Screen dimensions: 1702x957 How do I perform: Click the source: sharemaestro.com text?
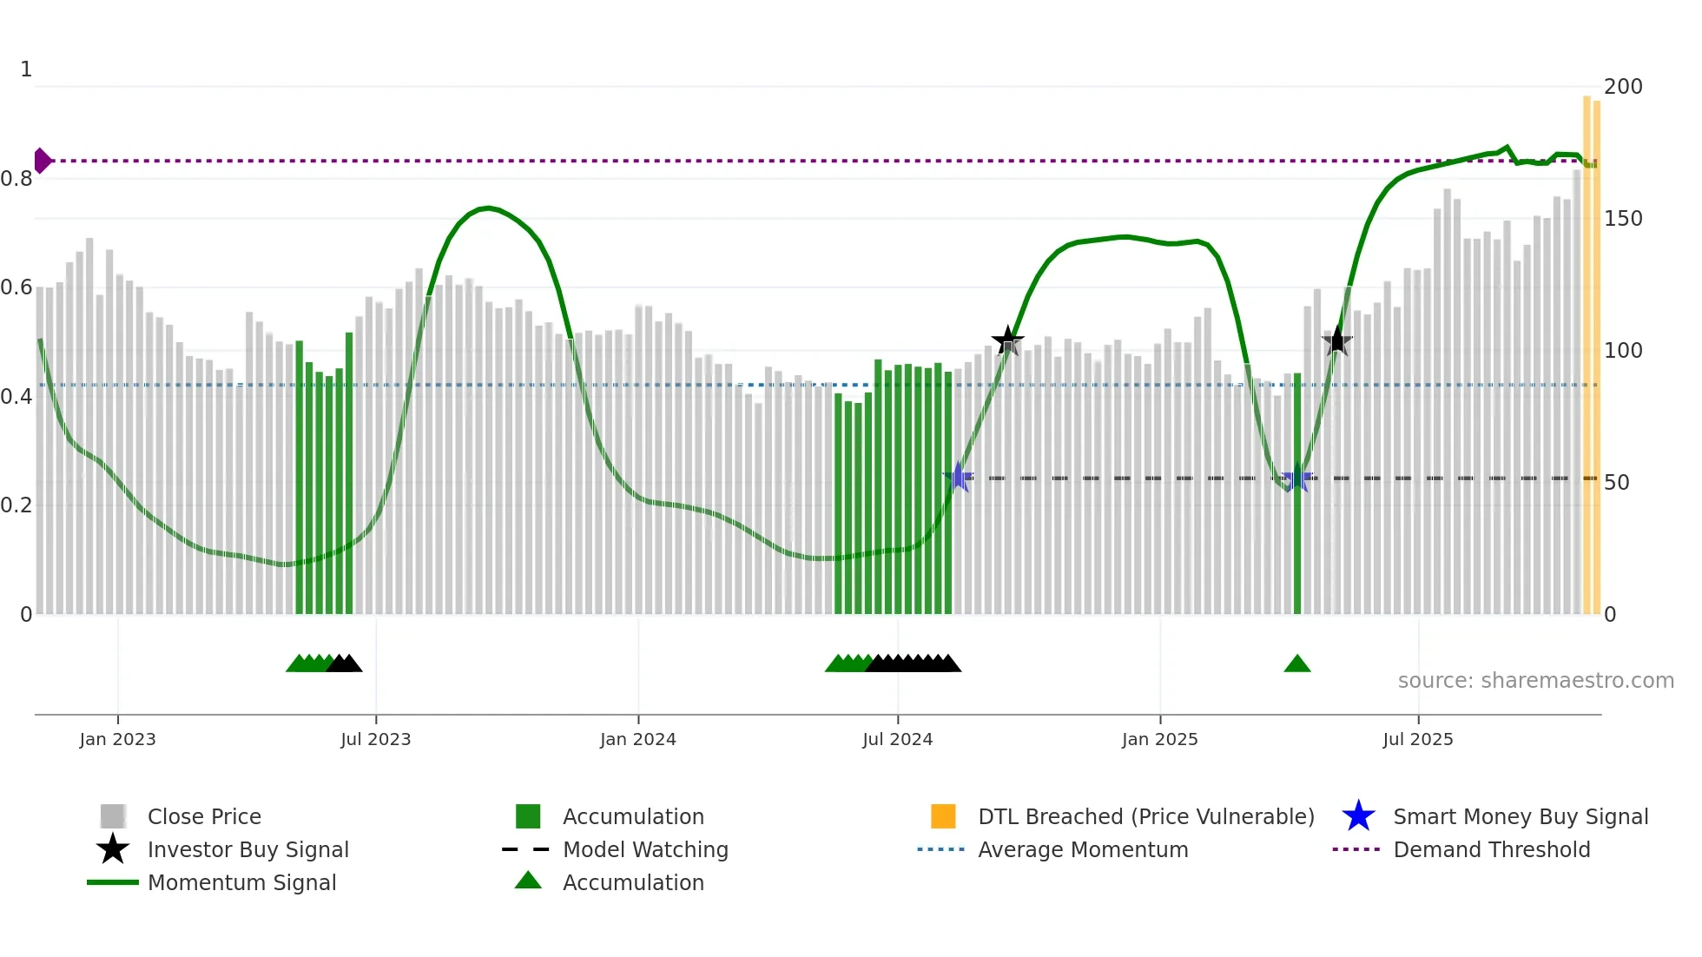tap(1535, 681)
